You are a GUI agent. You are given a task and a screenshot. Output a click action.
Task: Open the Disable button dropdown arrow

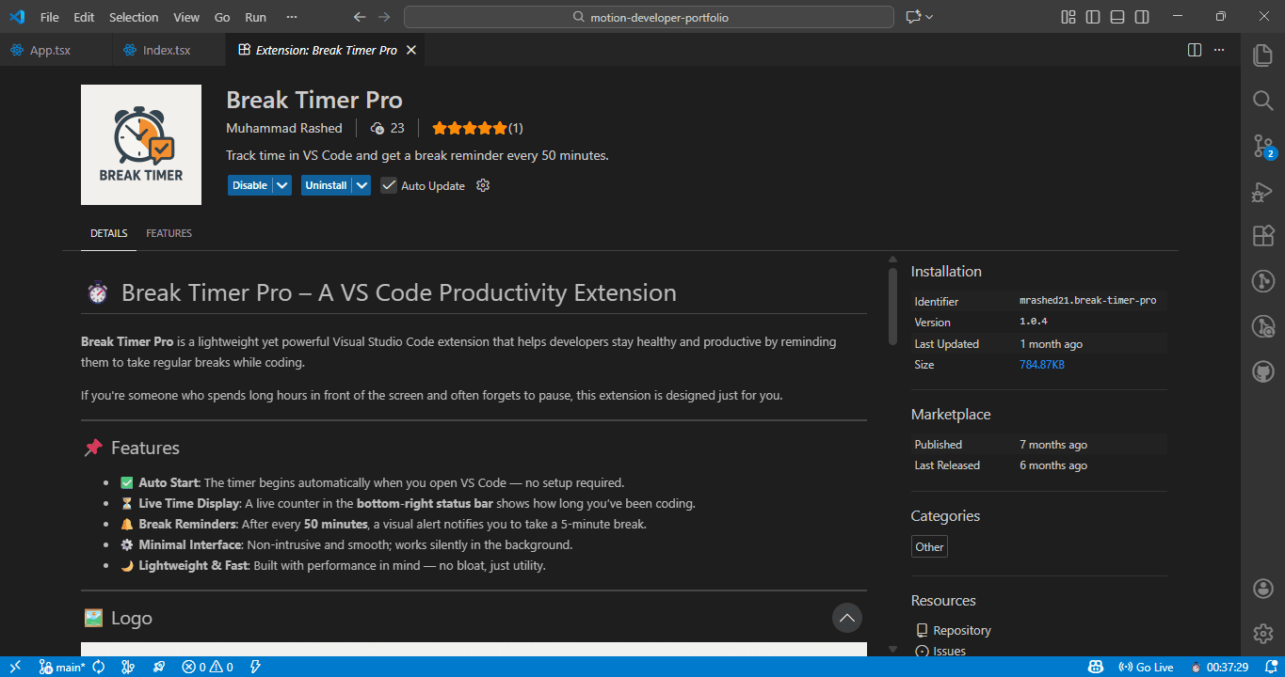point(281,185)
